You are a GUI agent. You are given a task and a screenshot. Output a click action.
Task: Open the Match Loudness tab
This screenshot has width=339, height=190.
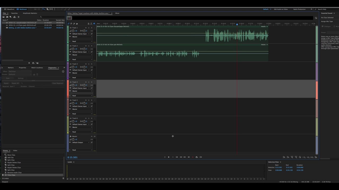[37, 68]
